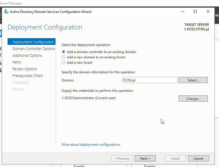Viewport: 219px width, 167px height.
Task: Close the Active Directory wizard window
Action: click(208, 12)
